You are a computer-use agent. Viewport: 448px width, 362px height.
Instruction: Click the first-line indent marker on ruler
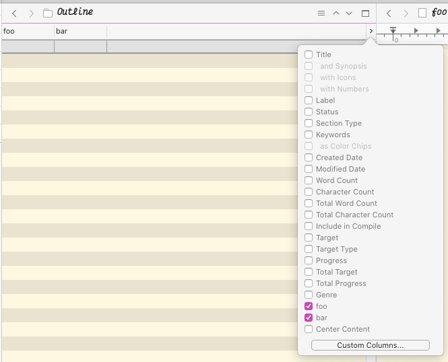(x=393, y=30)
